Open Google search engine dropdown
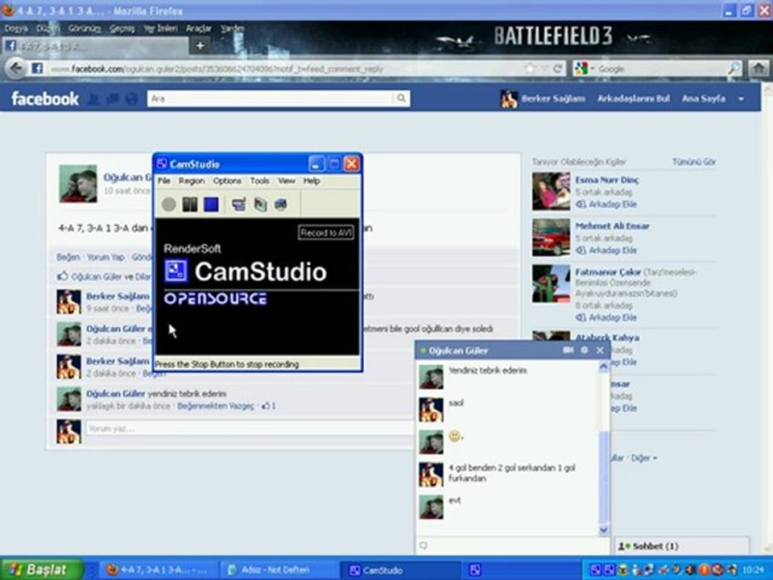This screenshot has width=773, height=580. [585, 68]
